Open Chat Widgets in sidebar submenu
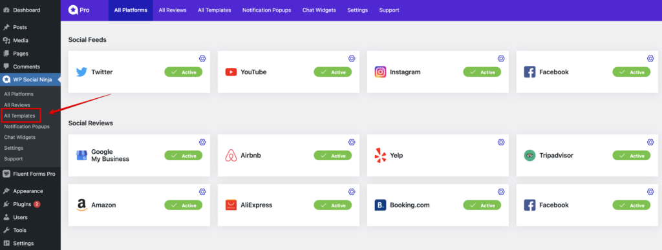 point(20,138)
